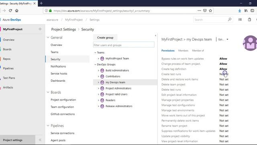Close the Settings - Security browser tab
This screenshot has width=257, height=145.
(35, 3)
